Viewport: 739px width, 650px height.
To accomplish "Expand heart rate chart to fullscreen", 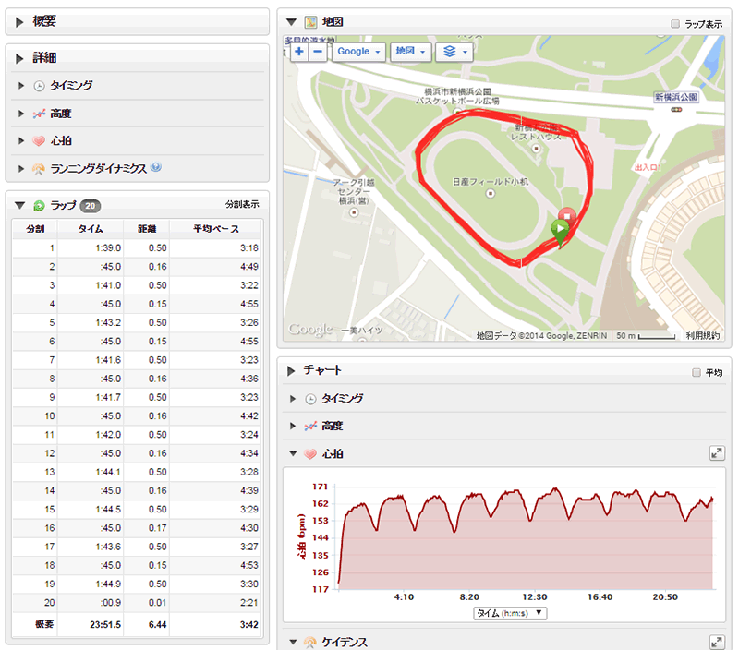I will 716,453.
